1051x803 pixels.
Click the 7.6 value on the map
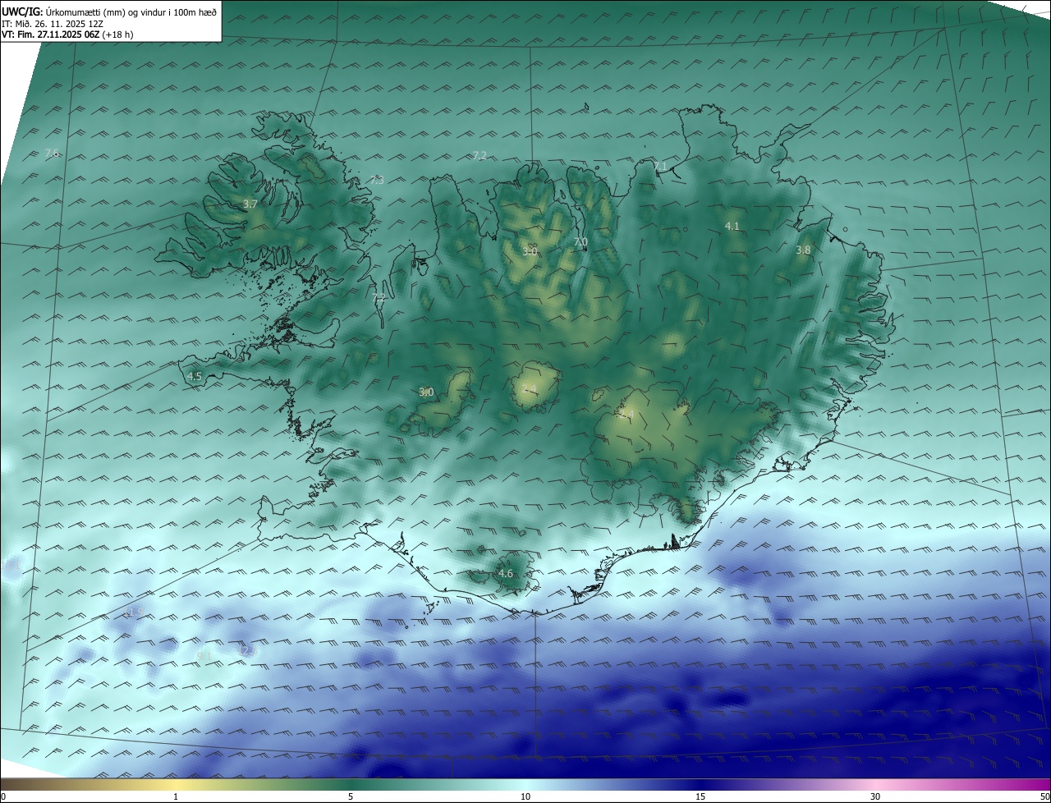52,154
